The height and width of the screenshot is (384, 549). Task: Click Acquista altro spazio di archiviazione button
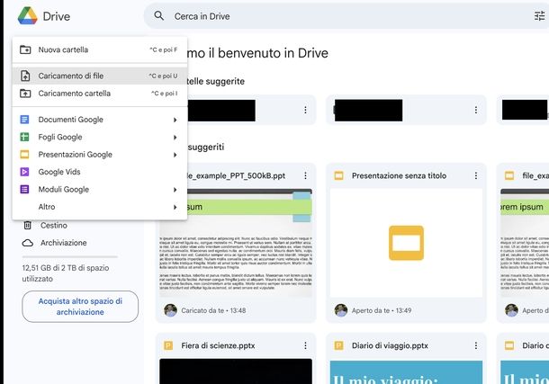pos(80,307)
